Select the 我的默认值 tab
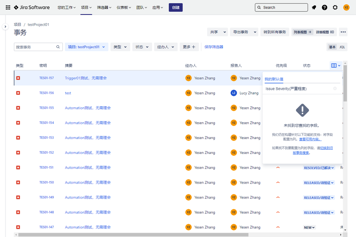This screenshot has width=356, height=237. tap(274, 79)
